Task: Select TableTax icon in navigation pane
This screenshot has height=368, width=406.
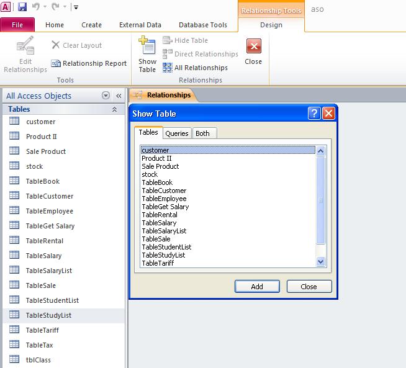Action: pos(14,344)
